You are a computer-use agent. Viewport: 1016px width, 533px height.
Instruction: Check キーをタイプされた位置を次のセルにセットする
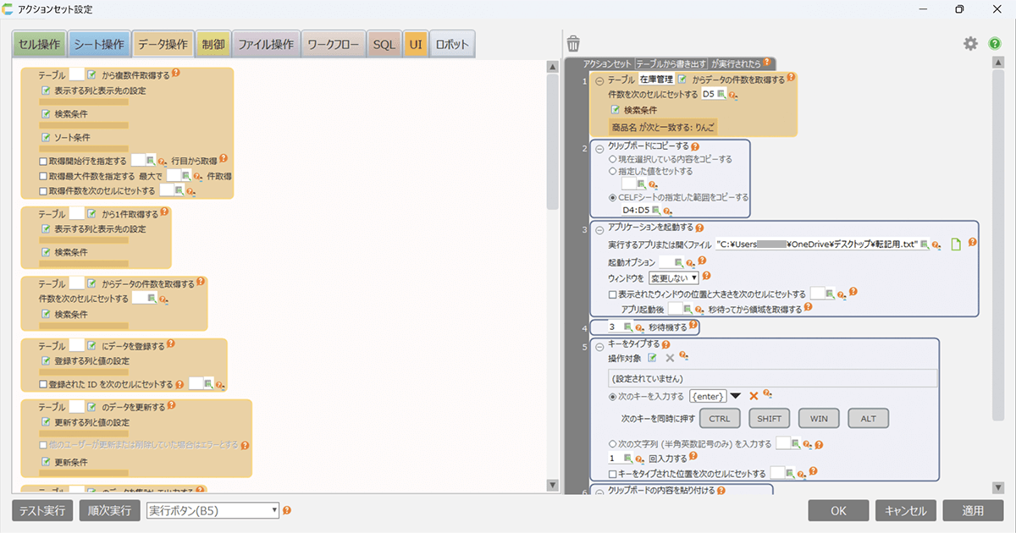[x=613, y=474]
